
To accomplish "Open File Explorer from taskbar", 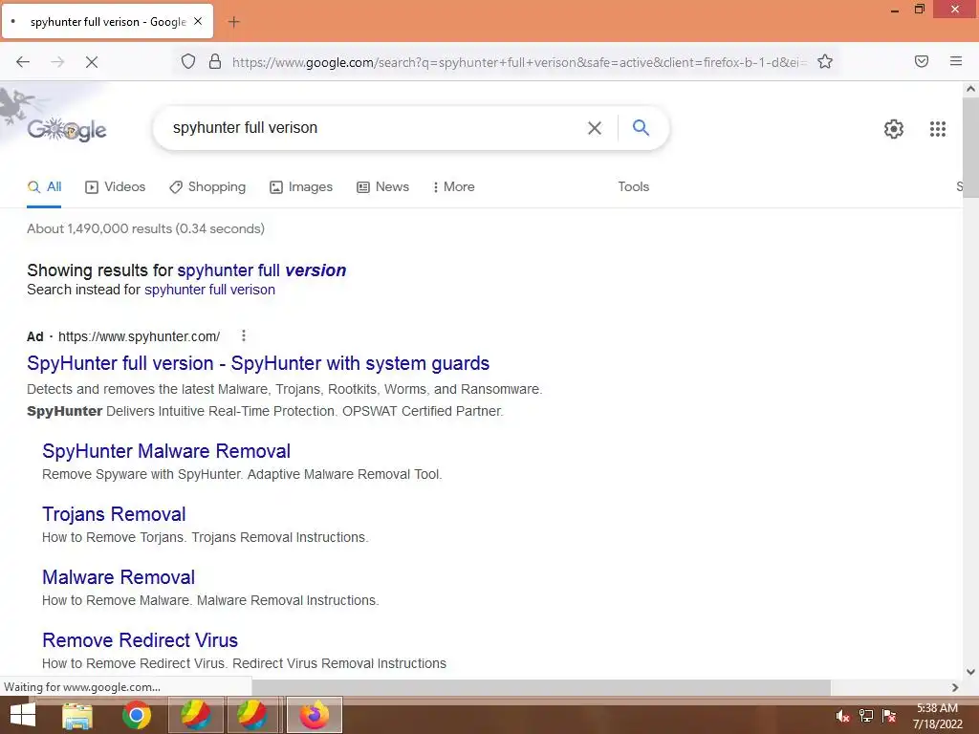I will point(77,715).
